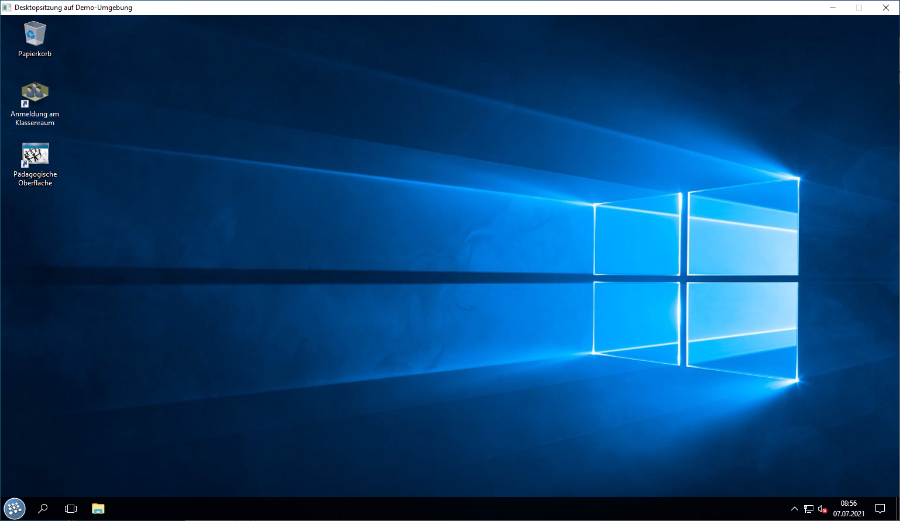Viewport: 900px width, 521px height.
Task: Click the Show desktop strip
Action: point(898,509)
